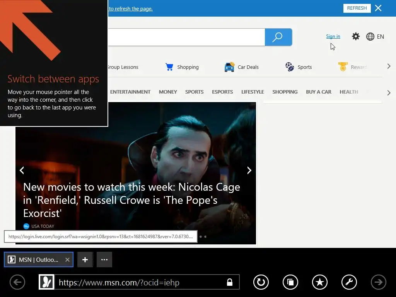Open Page tools wrench icon
396x297 pixels.
click(349, 282)
